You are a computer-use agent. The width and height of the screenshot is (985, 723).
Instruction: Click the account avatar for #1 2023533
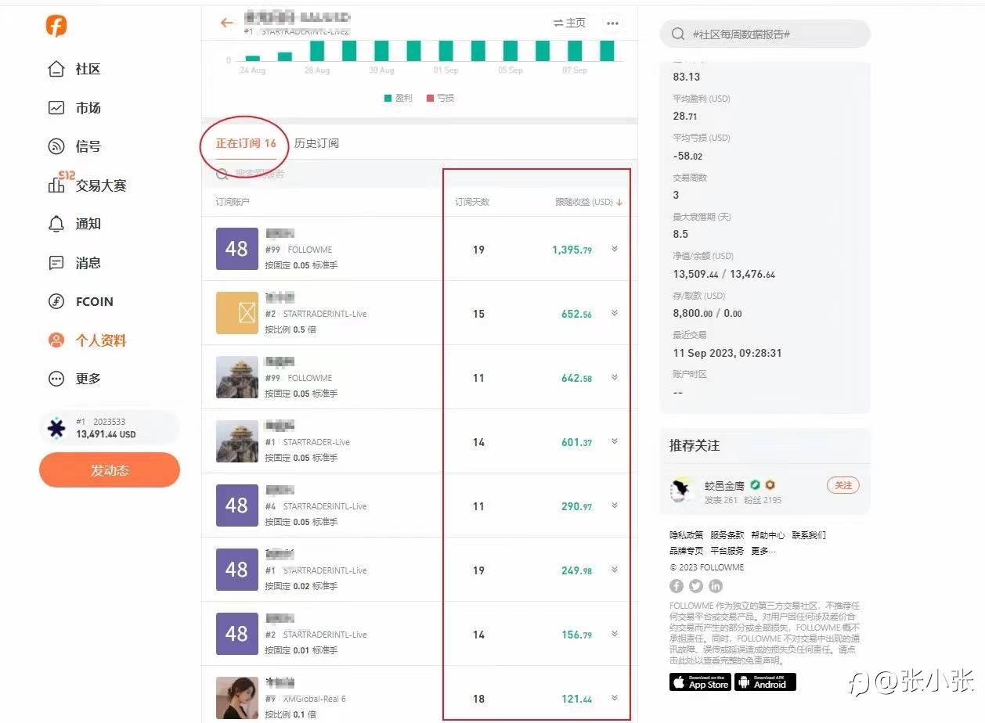tap(56, 428)
